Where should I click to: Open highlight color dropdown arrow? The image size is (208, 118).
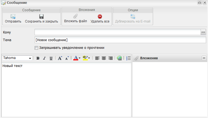point(89,58)
